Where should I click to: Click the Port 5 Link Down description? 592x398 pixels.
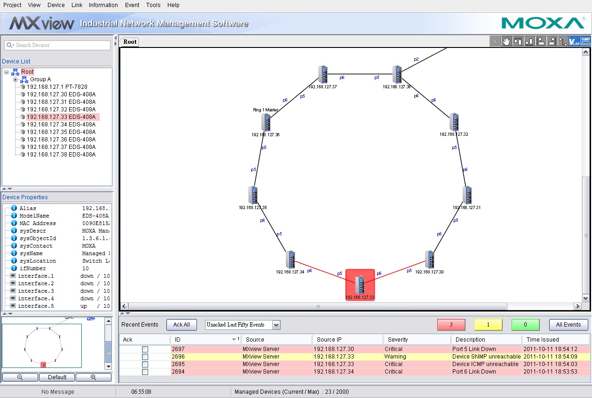click(x=474, y=349)
